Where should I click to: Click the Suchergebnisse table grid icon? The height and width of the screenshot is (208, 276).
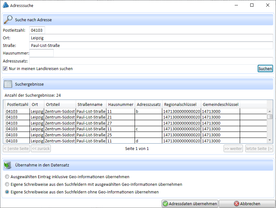point(8,84)
